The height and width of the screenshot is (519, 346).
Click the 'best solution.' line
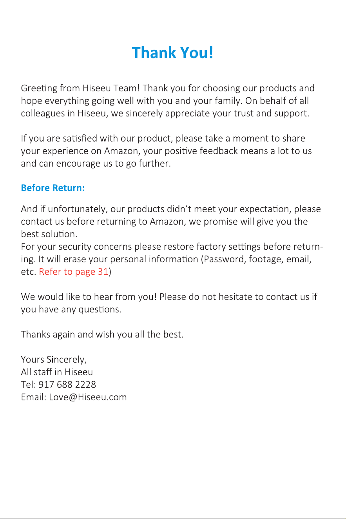click(49, 234)
